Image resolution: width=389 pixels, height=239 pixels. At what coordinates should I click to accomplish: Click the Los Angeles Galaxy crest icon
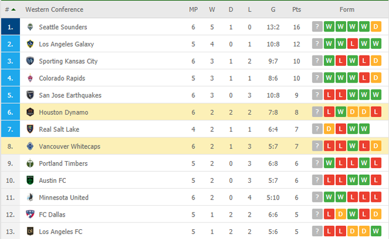coord(30,44)
